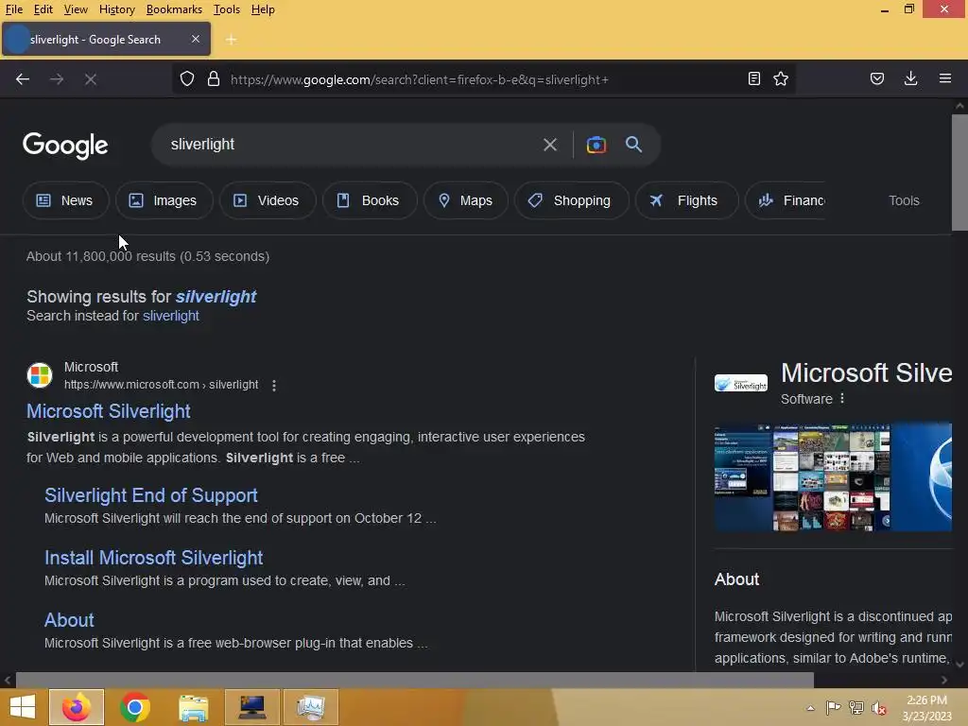Image resolution: width=968 pixels, height=726 pixels.
Task: Open Silverlight screenshots thumbnail in knowledge panel
Action: click(x=802, y=477)
